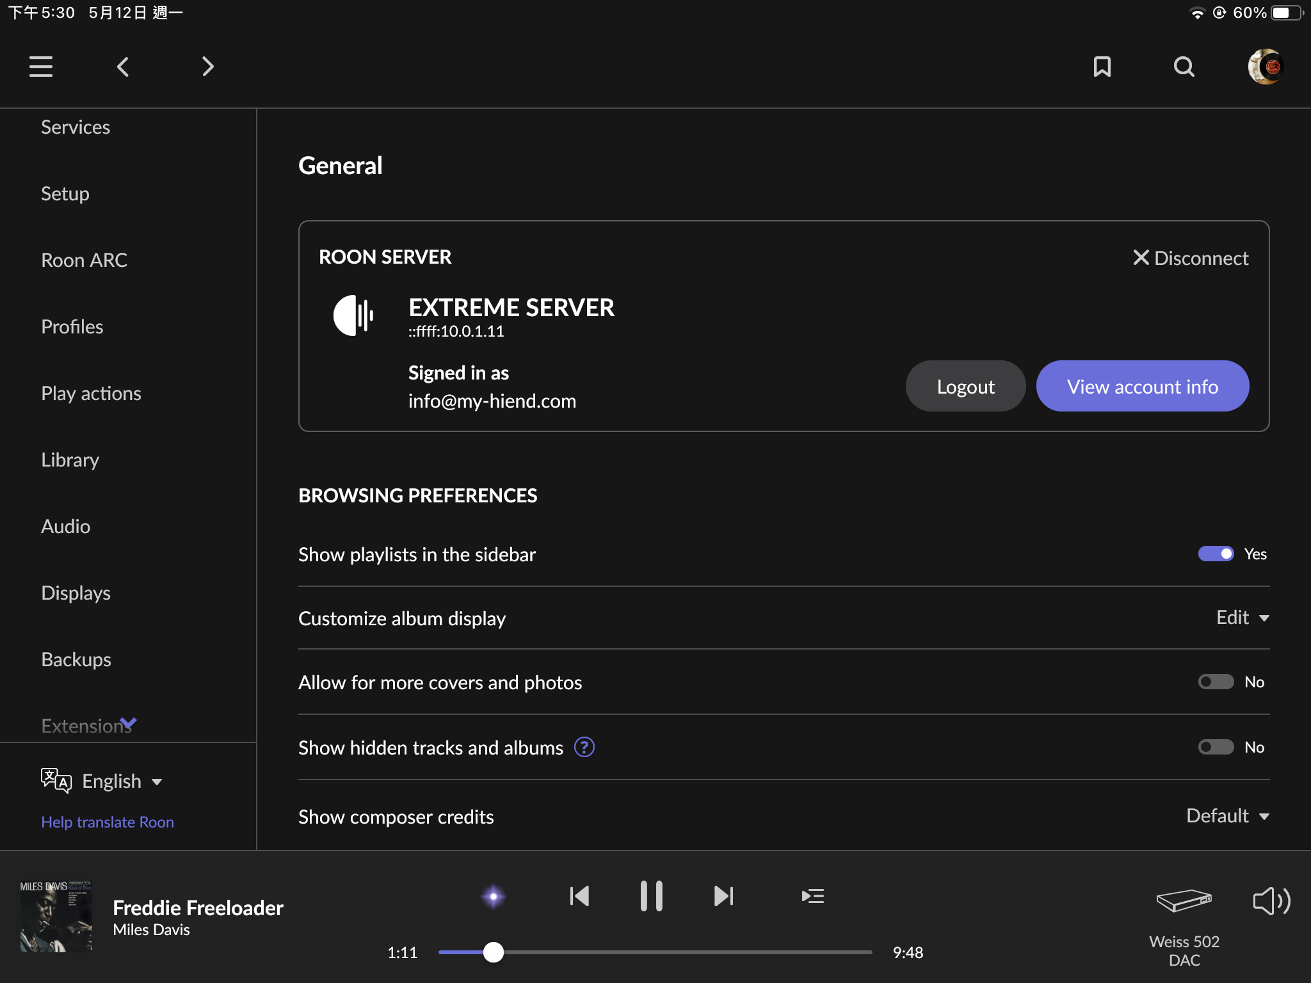
Task: Expand the Customize album display Edit dropdown
Action: click(x=1243, y=618)
